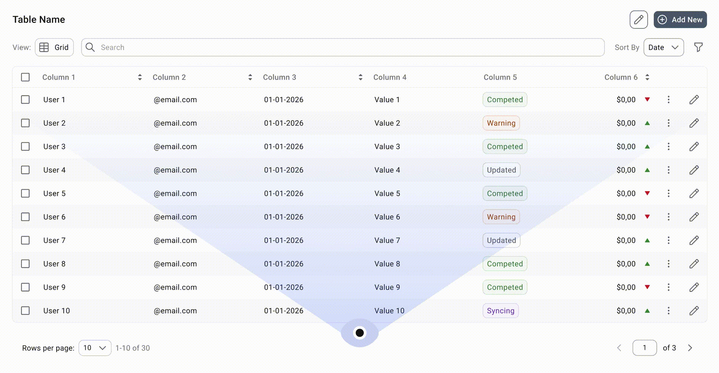The image size is (719, 373).
Task: Click the Column 4 header
Action: pyautogui.click(x=390, y=77)
